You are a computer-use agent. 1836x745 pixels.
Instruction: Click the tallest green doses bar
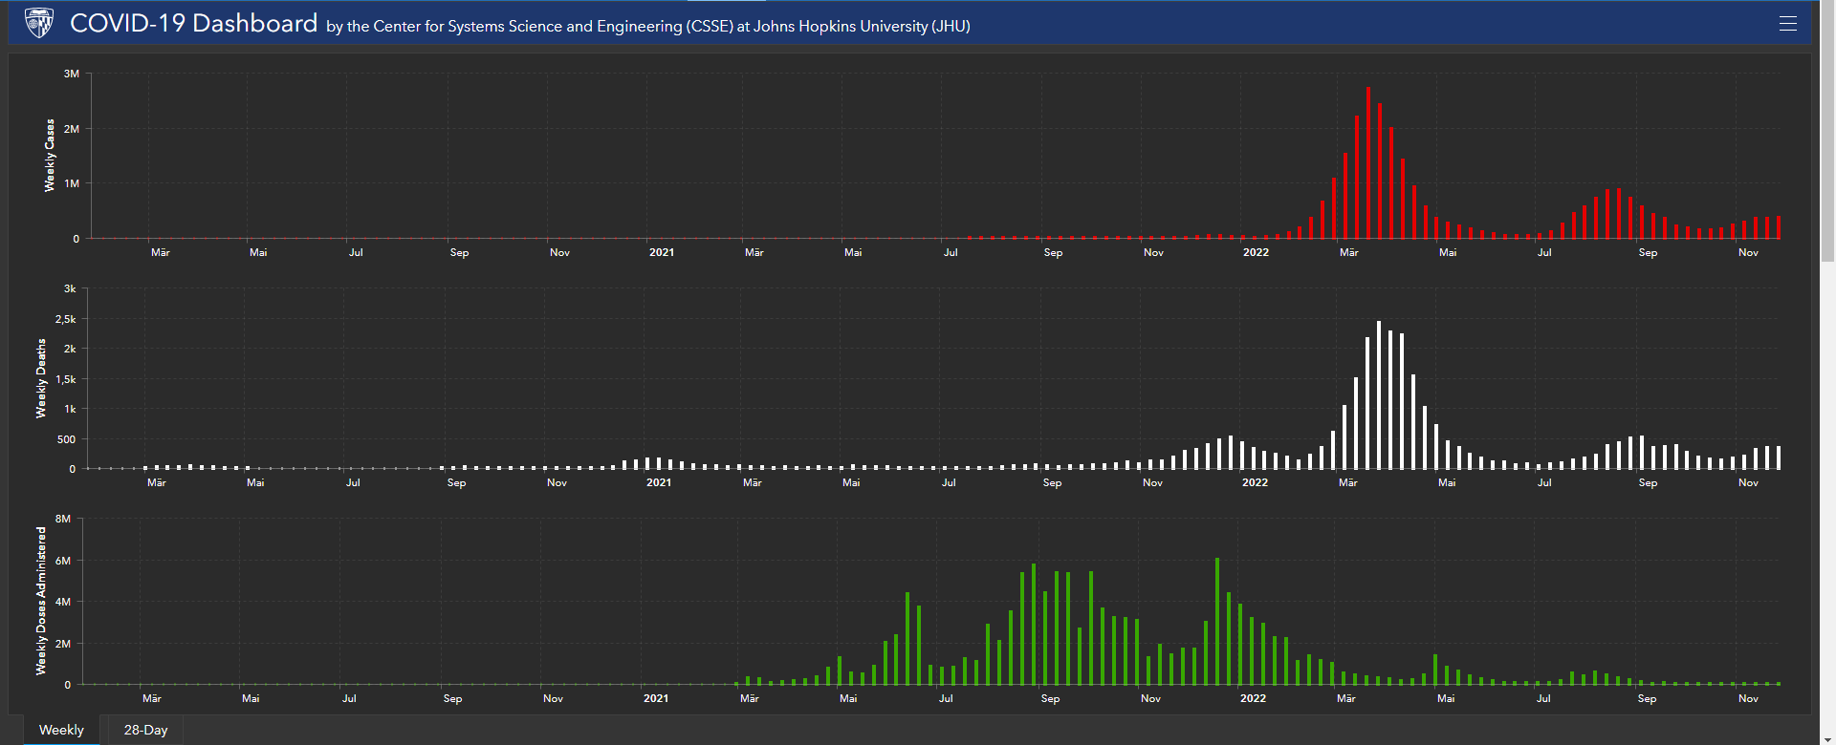coord(1217,621)
